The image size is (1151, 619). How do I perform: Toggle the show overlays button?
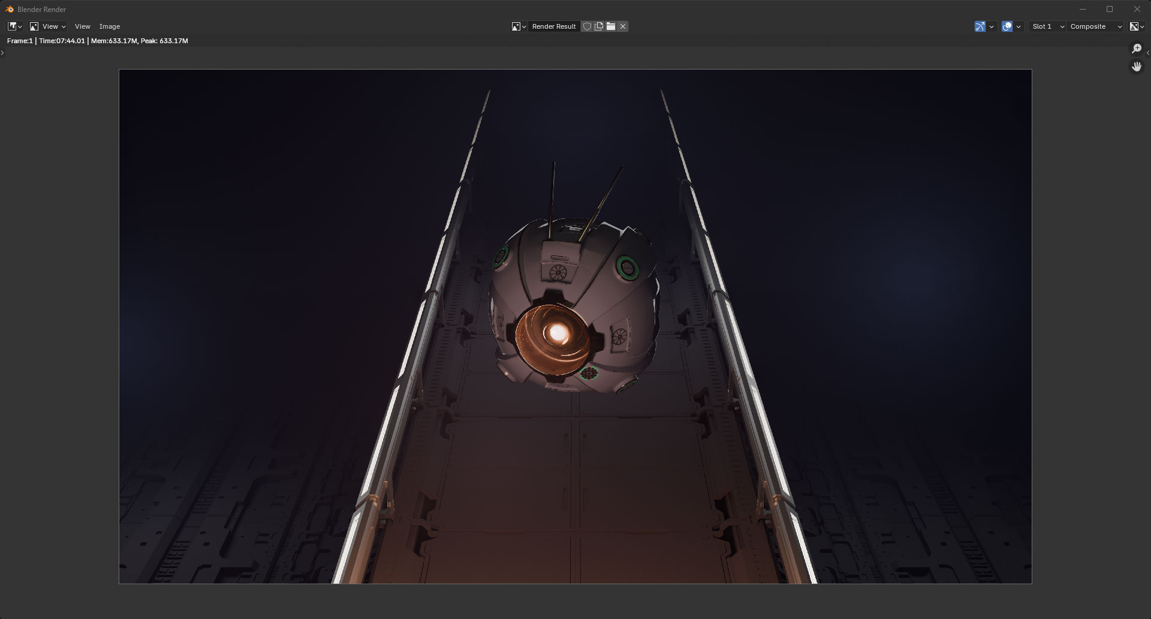pos(1007,26)
